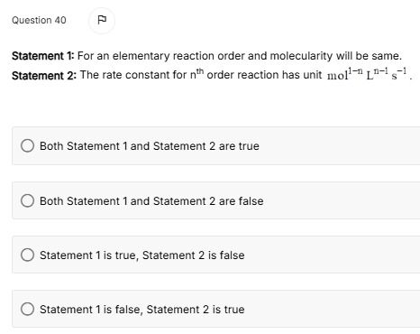Image resolution: width=420 pixels, height=334 pixels.
Task: Click the word 'molecularity' in Statement 1
Action: click(301, 56)
